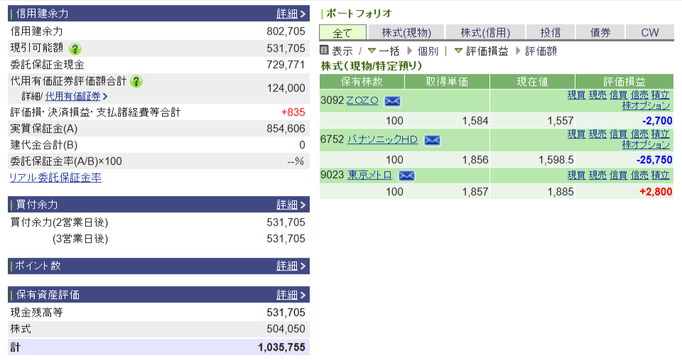The height and width of the screenshot is (360, 682).
Task: Click 信売 for パナソニックHD
Action: coord(639,134)
